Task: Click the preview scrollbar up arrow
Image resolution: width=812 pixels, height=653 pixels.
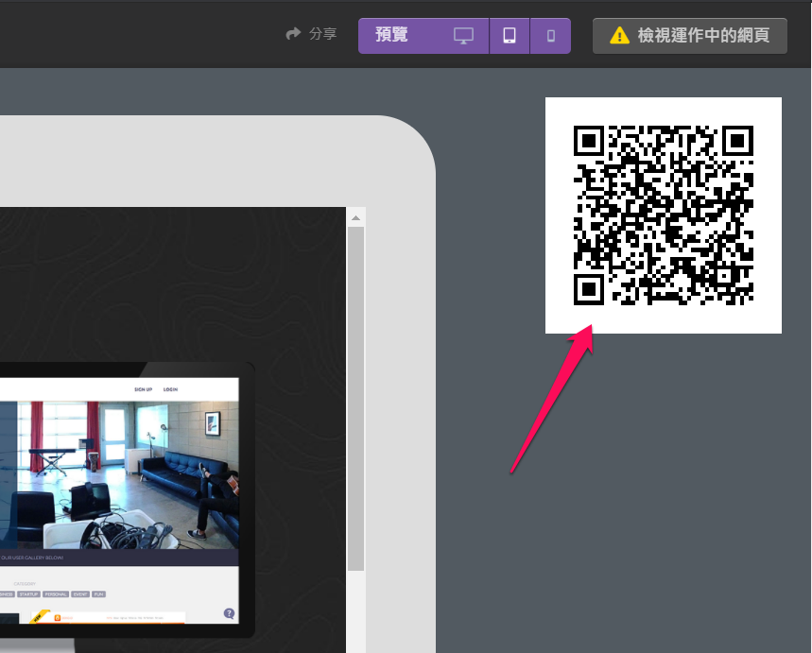Action: click(x=355, y=218)
